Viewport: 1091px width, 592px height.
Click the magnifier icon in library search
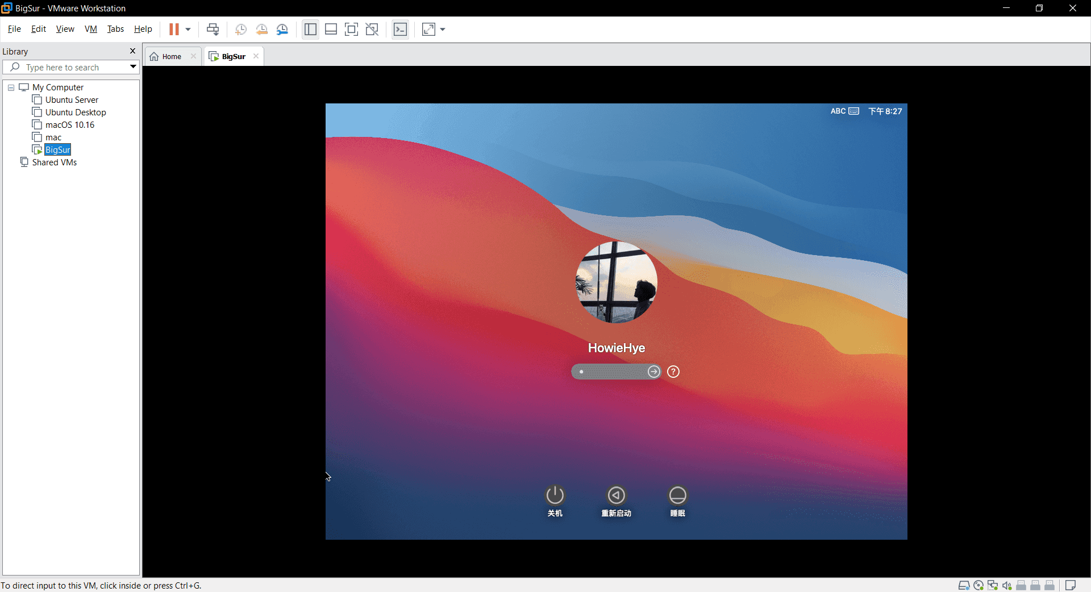(15, 67)
